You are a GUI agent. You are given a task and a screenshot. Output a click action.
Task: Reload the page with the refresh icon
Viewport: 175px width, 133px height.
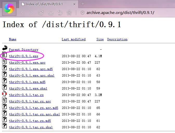(x=41, y=12)
